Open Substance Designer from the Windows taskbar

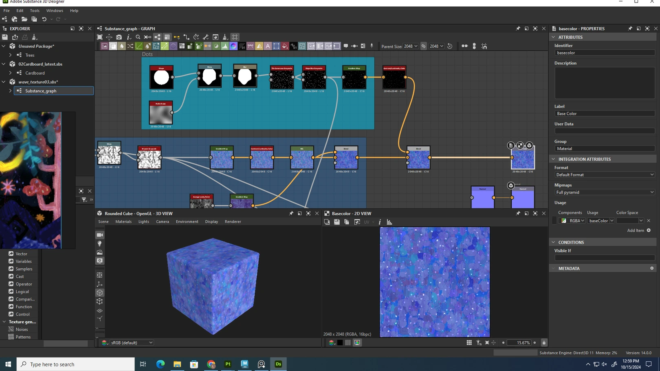click(x=278, y=364)
